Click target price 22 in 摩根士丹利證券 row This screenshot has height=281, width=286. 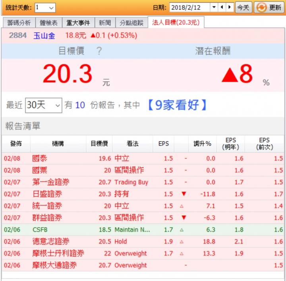pyautogui.click(x=108, y=254)
